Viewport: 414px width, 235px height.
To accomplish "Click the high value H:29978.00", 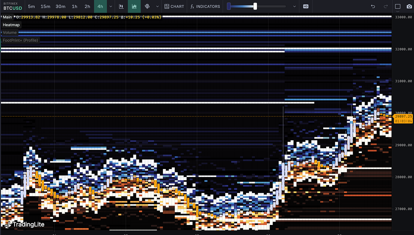I will 54,17.
